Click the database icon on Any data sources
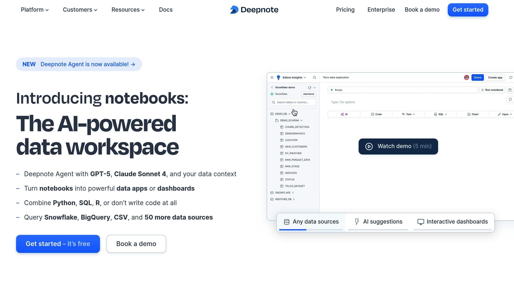The height and width of the screenshot is (289, 514). tap(287, 222)
